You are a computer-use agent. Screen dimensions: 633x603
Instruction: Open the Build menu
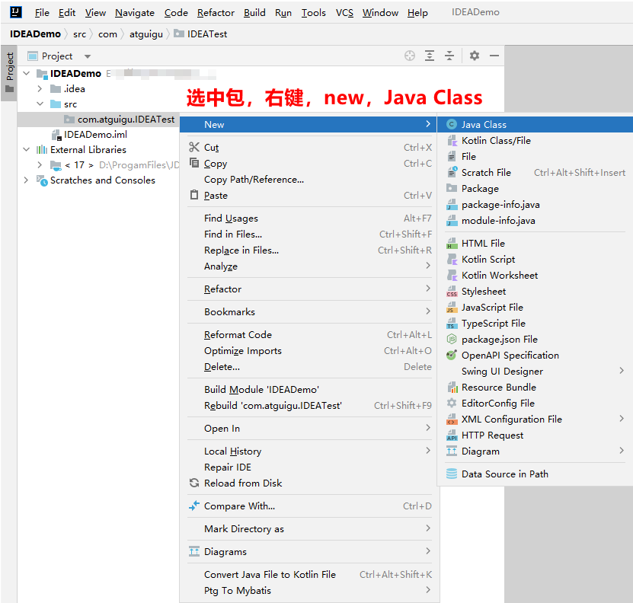(x=254, y=12)
